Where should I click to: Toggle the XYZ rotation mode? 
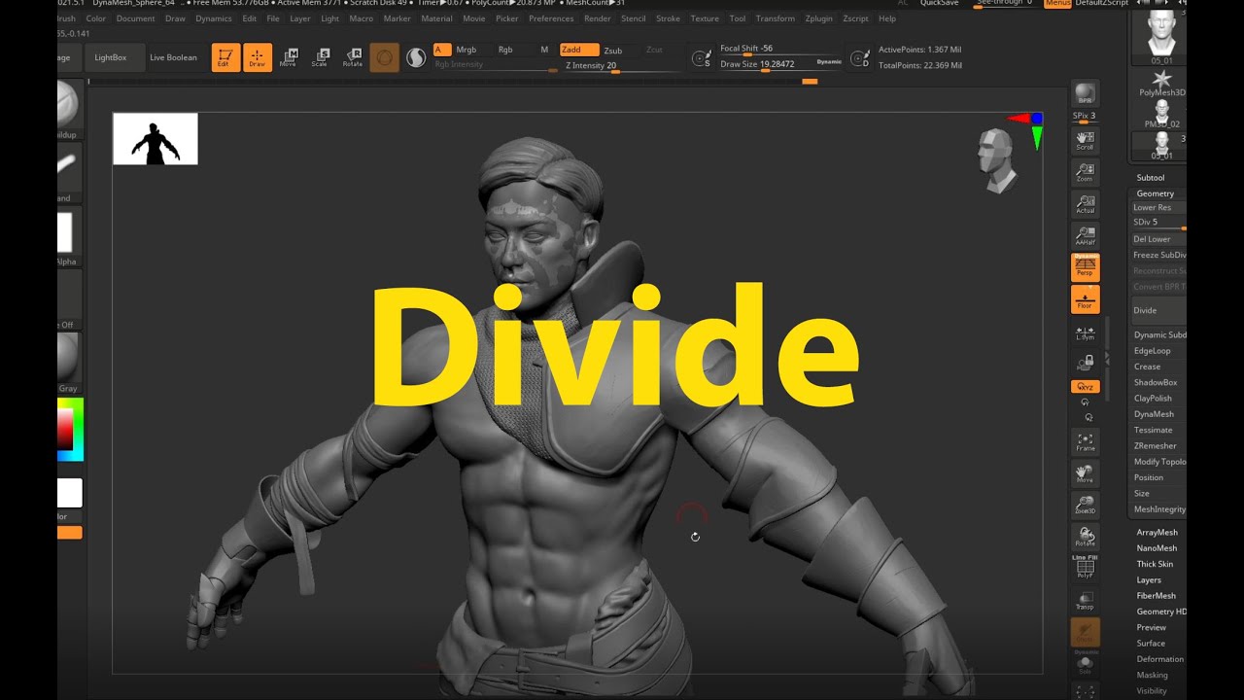point(1086,387)
